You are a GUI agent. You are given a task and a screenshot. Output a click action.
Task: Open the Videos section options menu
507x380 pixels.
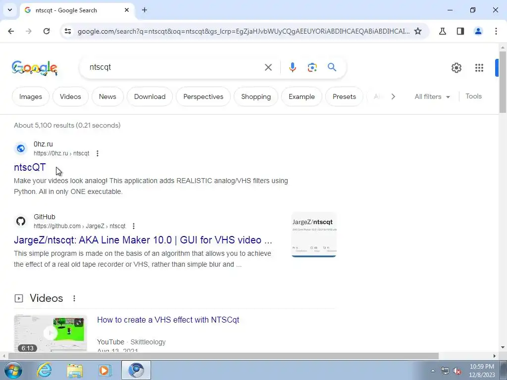pos(74,298)
